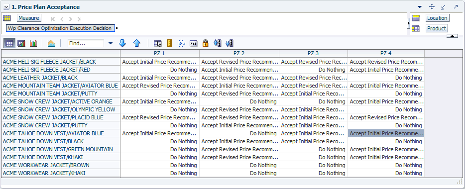Click the column-edge icon beside Location
This screenshot has width=465, height=189.
(x=416, y=18)
